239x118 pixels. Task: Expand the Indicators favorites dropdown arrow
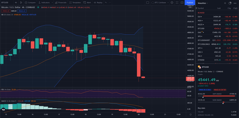pyautogui.click(x=52, y=2)
